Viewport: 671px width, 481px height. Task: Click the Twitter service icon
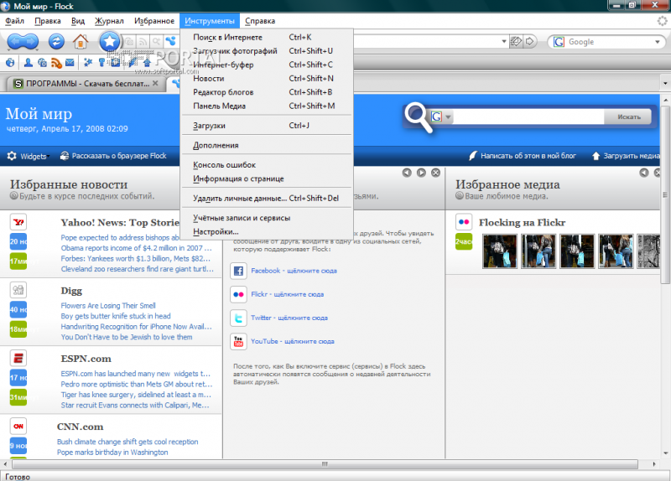pyautogui.click(x=238, y=318)
